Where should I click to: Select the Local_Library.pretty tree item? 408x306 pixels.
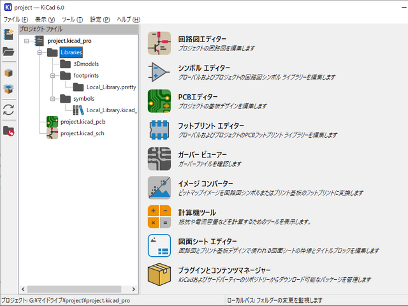(111, 87)
